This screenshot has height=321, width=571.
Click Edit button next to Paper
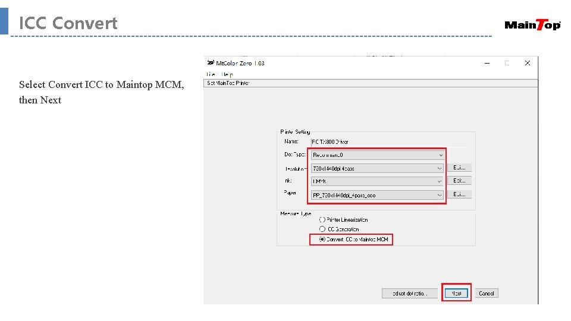459,194
